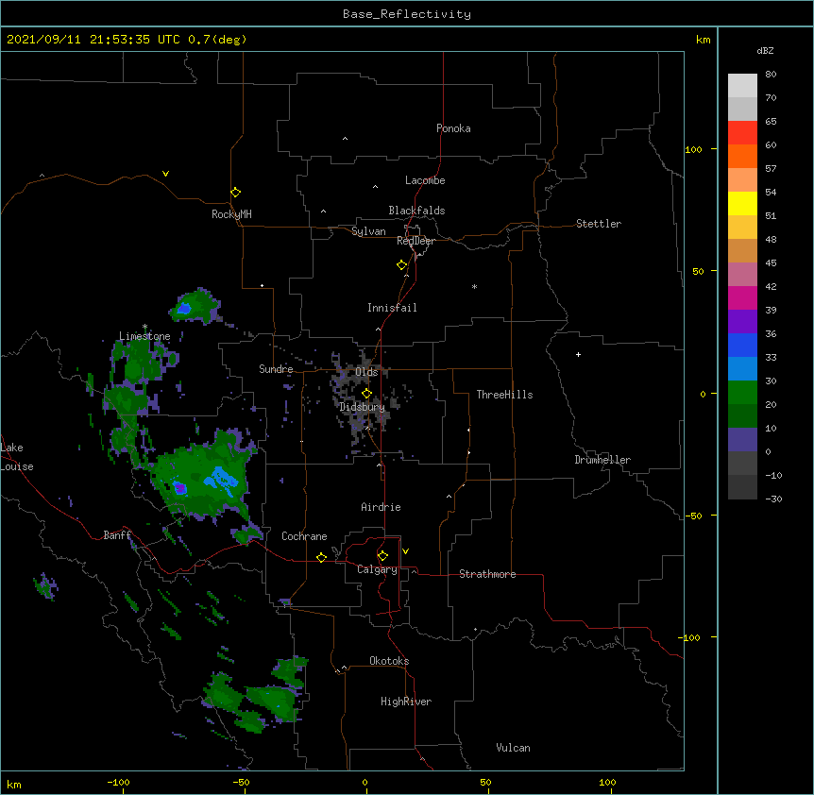Click the Cochrane city label
The image size is (814, 795).
click(304, 536)
